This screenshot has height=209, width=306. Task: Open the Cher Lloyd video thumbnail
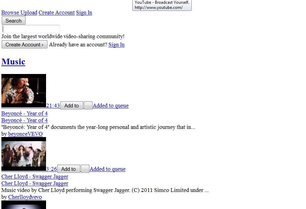click(24, 154)
